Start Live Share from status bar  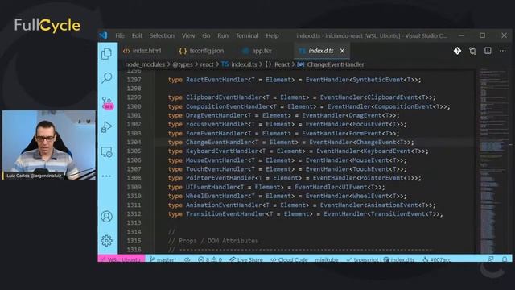246,259
